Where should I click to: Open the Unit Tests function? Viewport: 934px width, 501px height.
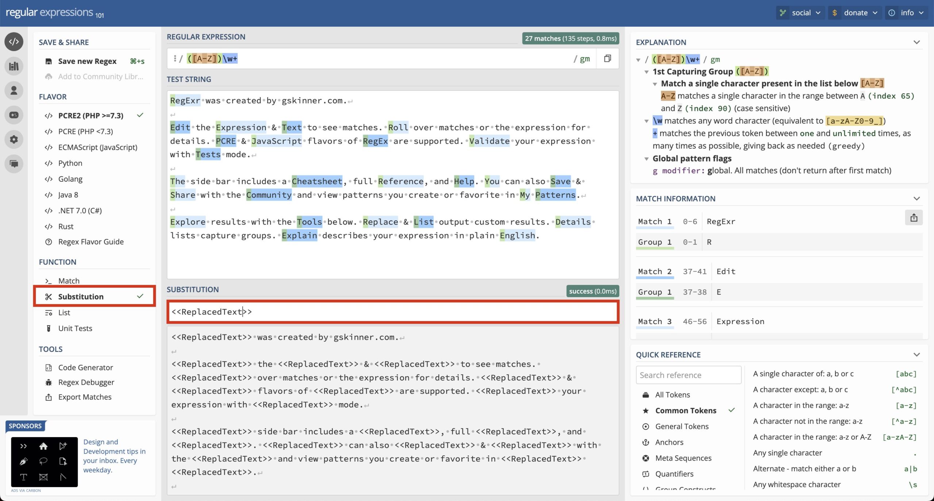[x=94, y=328]
